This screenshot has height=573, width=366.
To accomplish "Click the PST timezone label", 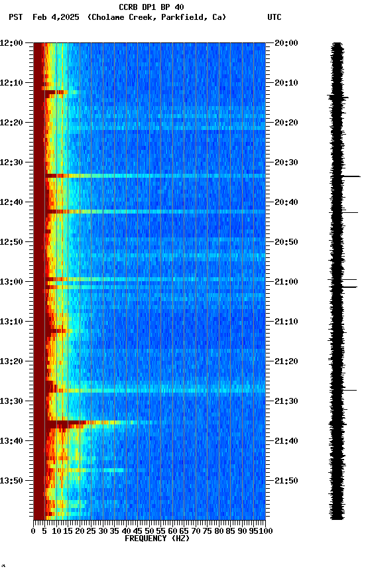I will [16, 17].
